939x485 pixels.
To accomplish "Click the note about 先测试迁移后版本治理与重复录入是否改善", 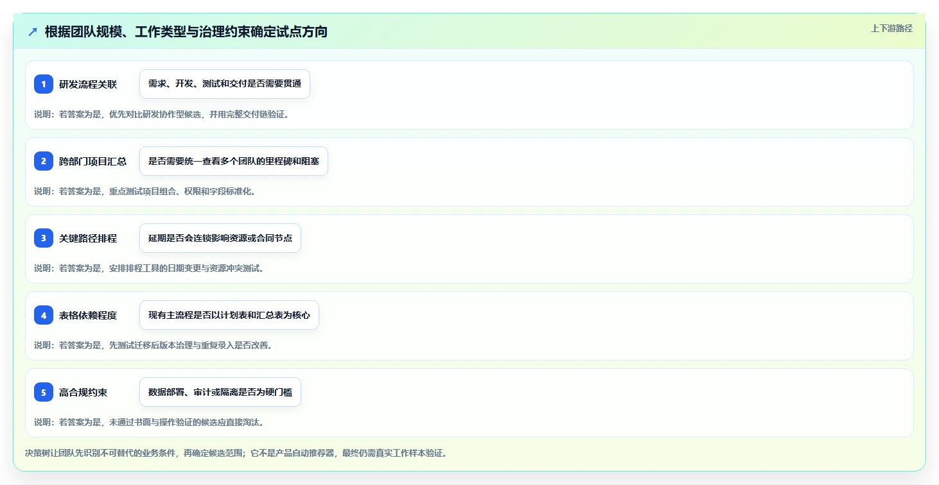I will 153,345.
